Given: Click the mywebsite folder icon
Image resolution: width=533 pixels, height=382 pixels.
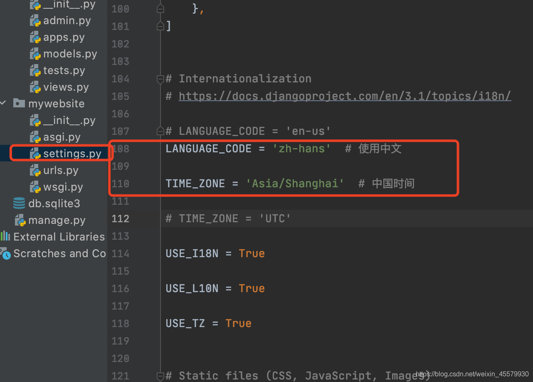Looking at the screenshot, I should click(19, 103).
